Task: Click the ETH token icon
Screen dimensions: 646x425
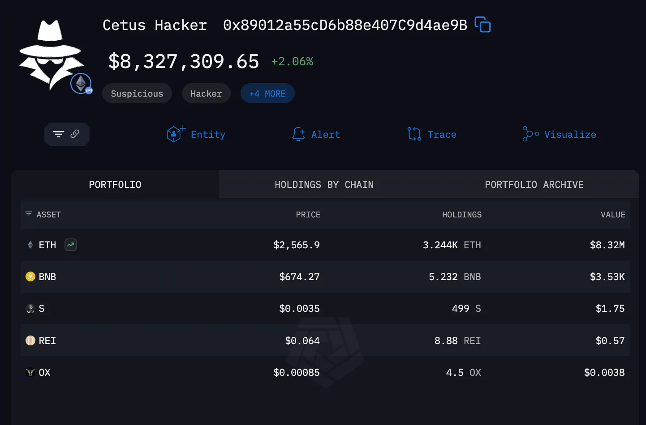Action: pyautogui.click(x=30, y=245)
